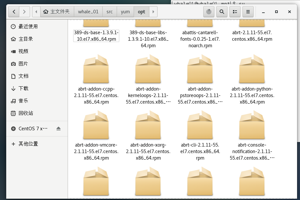The width and height of the screenshot is (300, 200).
Task: Open the hamburger menu button
Action: coord(248,12)
